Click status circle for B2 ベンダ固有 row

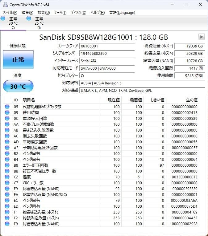7,153
